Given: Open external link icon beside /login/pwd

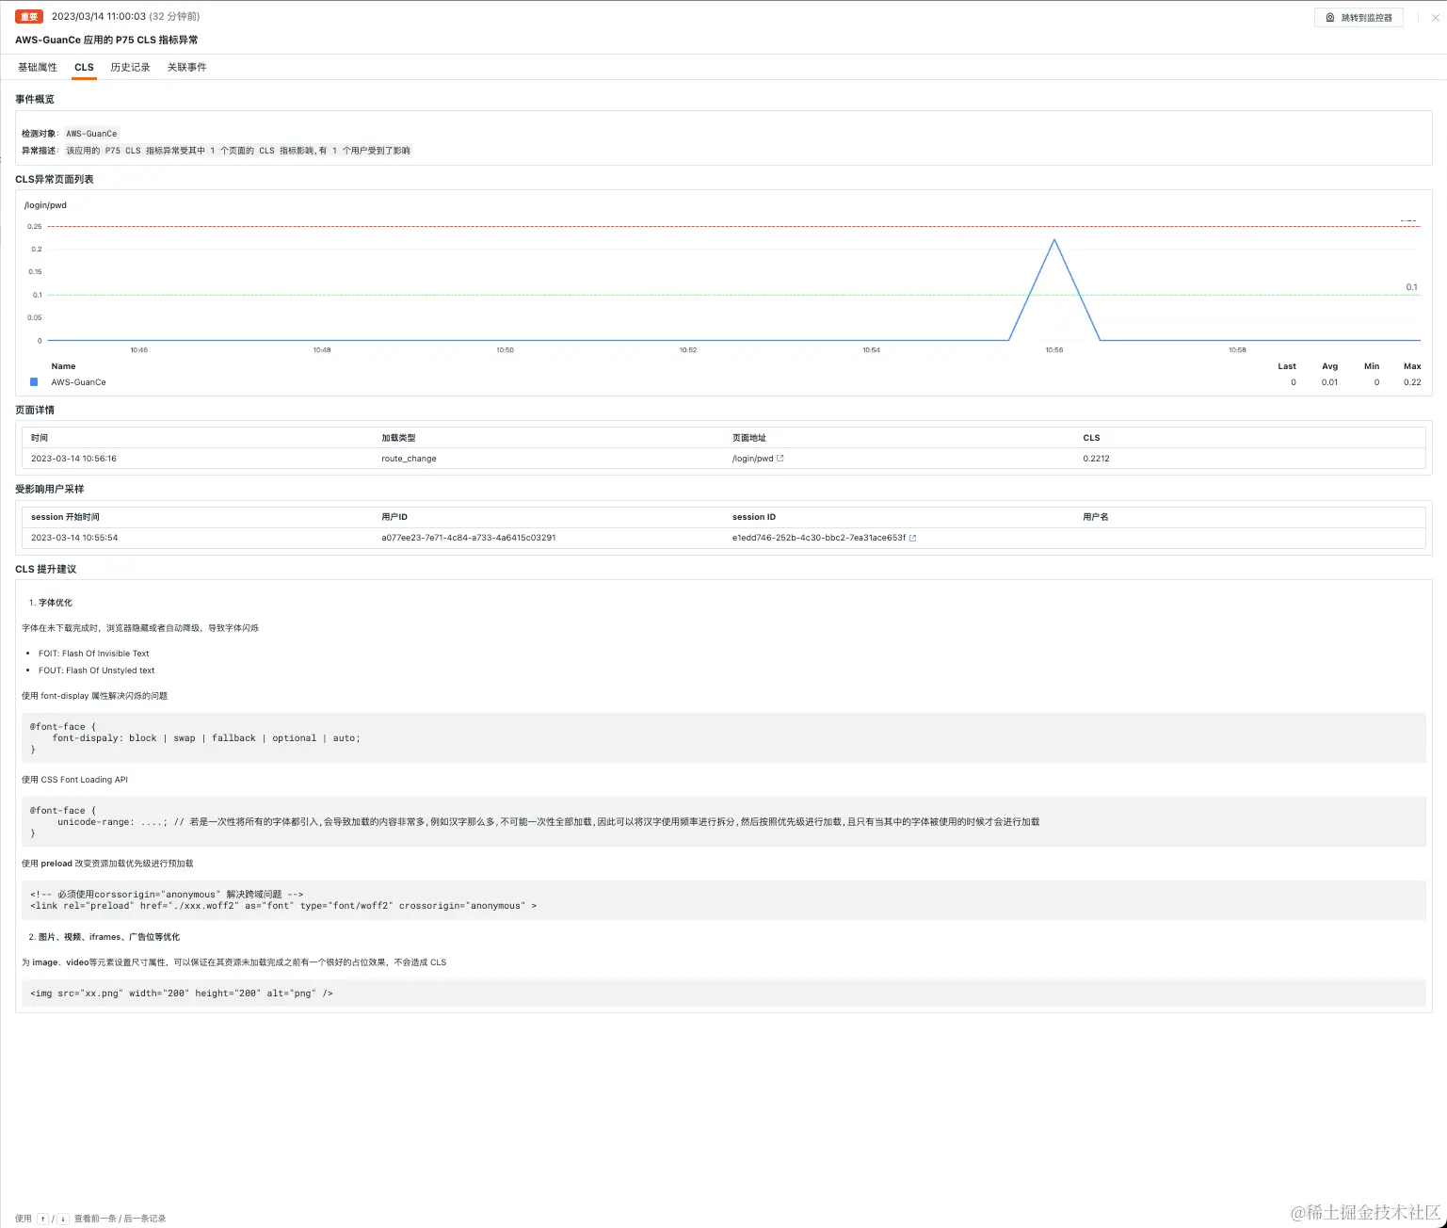Looking at the screenshot, I should [780, 459].
